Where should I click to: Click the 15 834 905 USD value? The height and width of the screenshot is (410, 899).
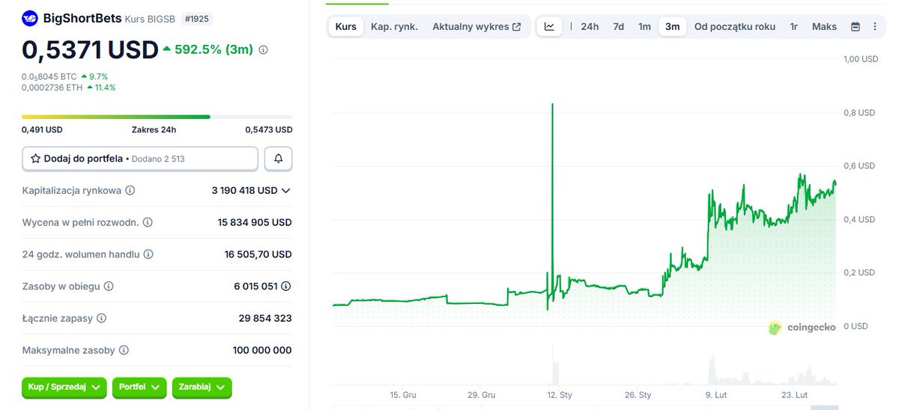click(x=255, y=222)
